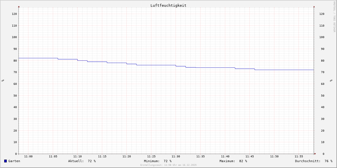Click the 11:25 time axis label
The image size is (337, 168).
(x=151, y=157)
